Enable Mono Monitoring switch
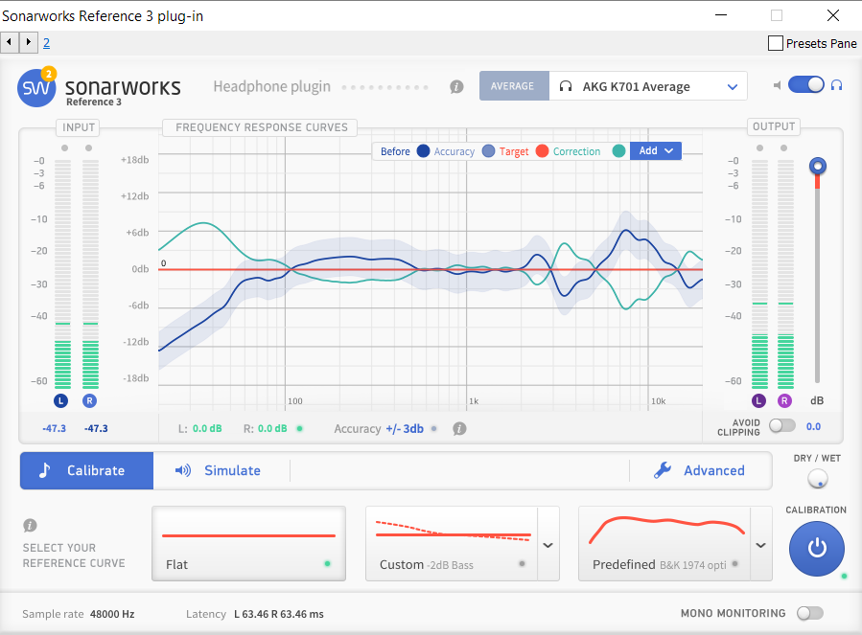The image size is (862, 635). point(810,613)
